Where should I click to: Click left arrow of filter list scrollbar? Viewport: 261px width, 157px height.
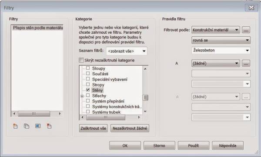coord(14,114)
